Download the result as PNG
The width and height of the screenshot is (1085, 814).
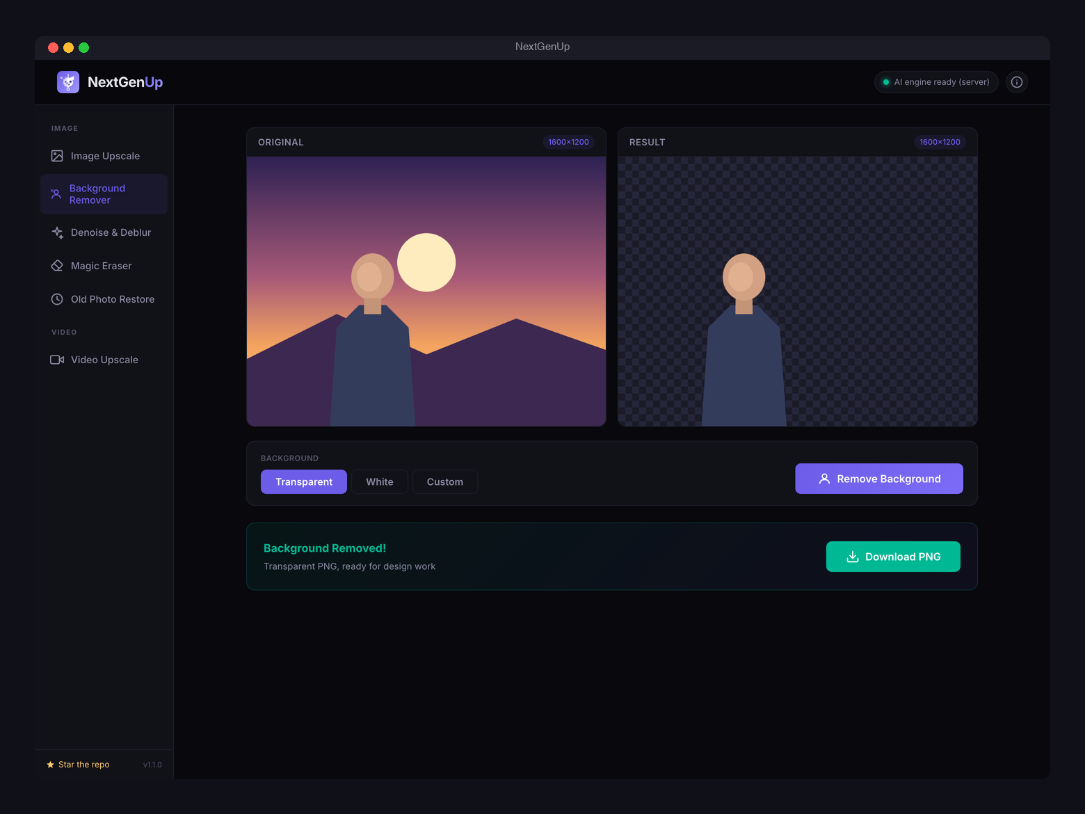(x=893, y=557)
